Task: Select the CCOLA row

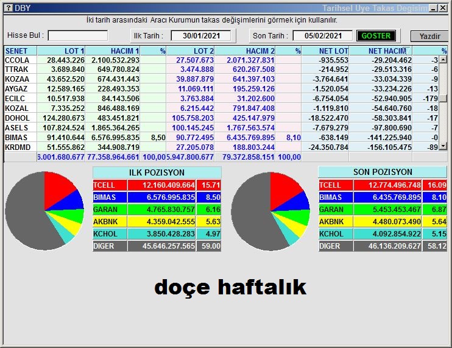Action: click(x=221, y=60)
